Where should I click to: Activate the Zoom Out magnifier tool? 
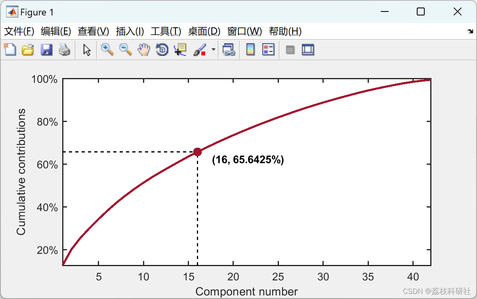point(126,50)
